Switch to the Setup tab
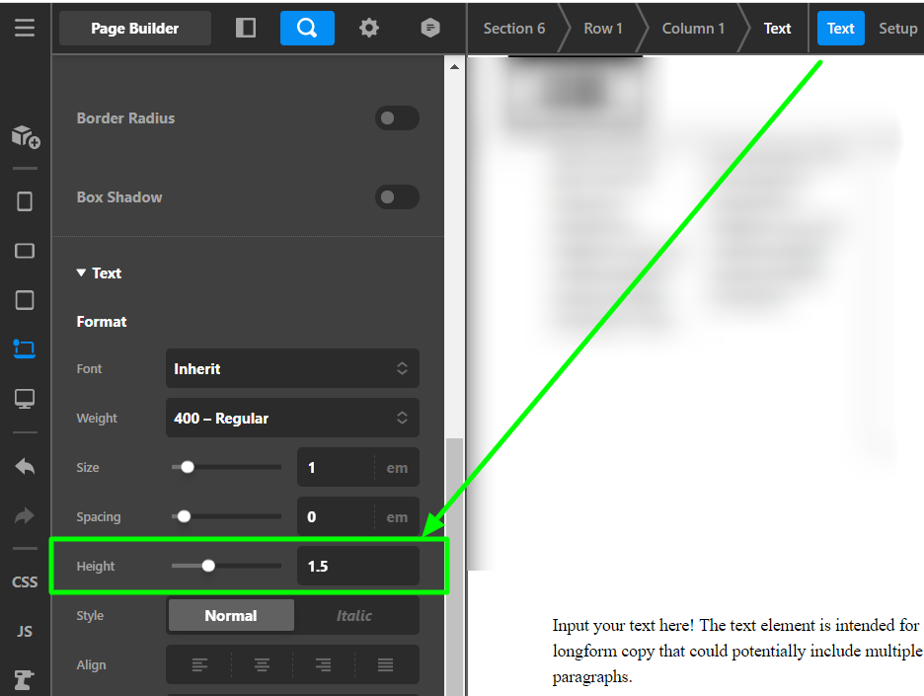The image size is (924, 696). 897,29
